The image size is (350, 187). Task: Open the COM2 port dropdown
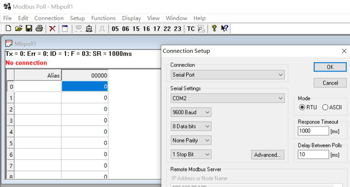tap(228, 98)
